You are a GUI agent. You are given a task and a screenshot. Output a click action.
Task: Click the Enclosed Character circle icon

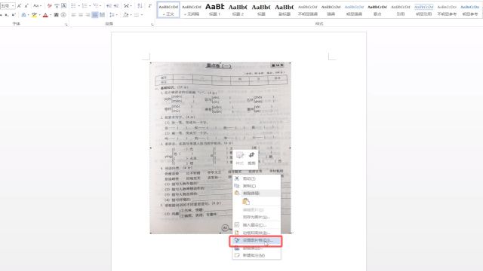tap(63, 15)
